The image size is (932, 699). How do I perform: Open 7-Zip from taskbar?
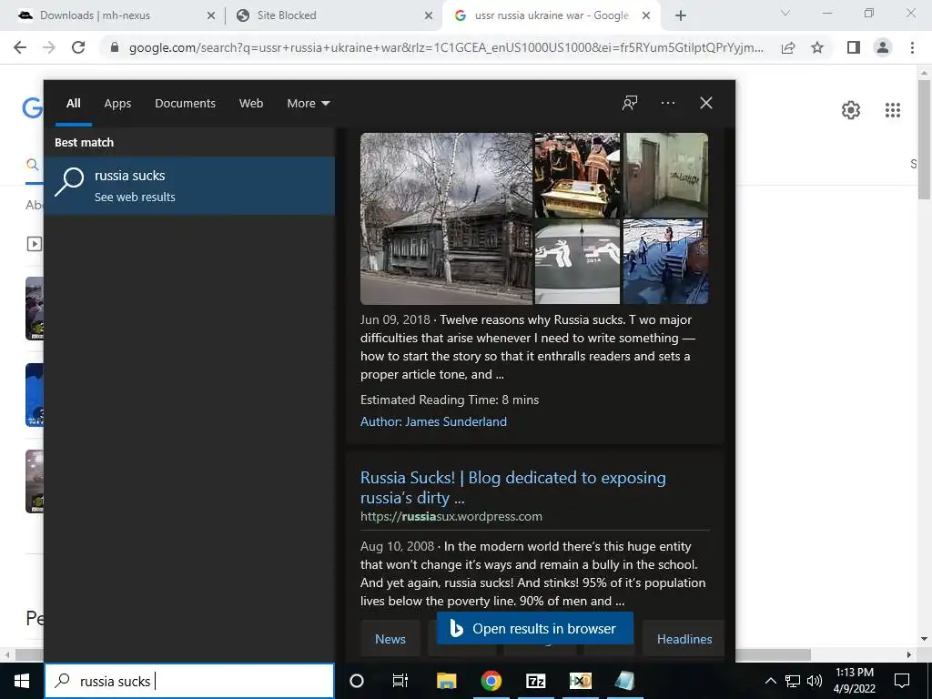tap(535, 681)
